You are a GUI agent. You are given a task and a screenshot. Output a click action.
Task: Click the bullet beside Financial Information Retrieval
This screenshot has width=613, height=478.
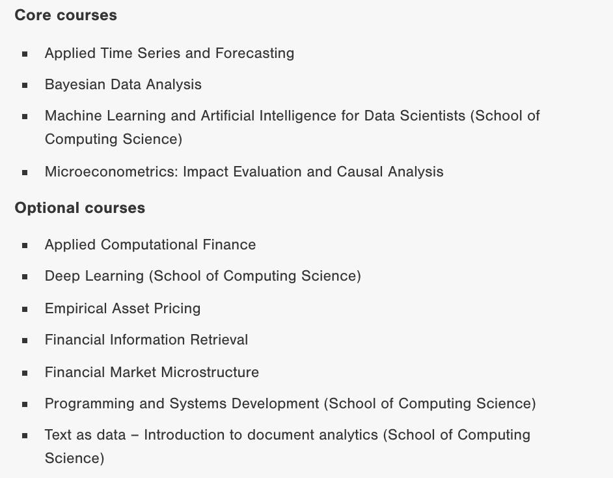coord(25,341)
